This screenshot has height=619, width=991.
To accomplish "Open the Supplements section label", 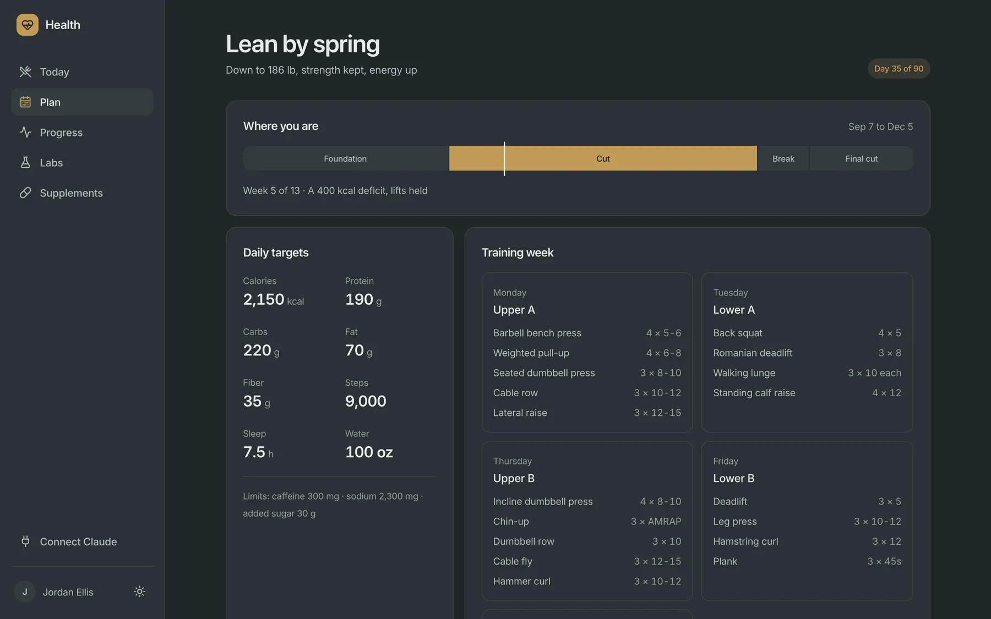I will [71, 193].
